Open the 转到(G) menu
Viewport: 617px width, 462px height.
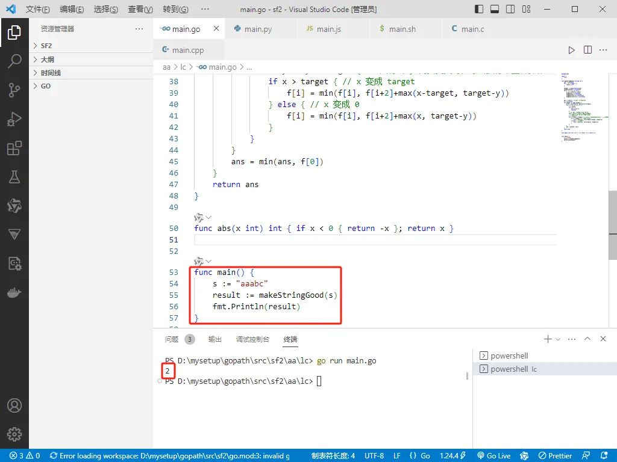[x=175, y=9]
